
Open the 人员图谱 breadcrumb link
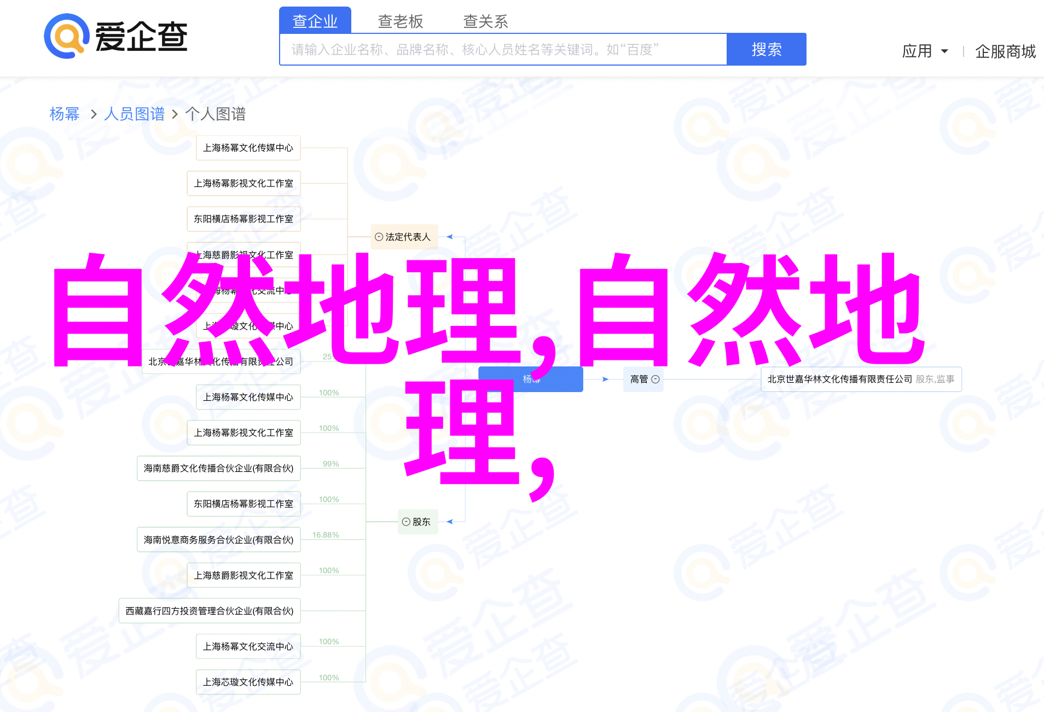pos(135,114)
